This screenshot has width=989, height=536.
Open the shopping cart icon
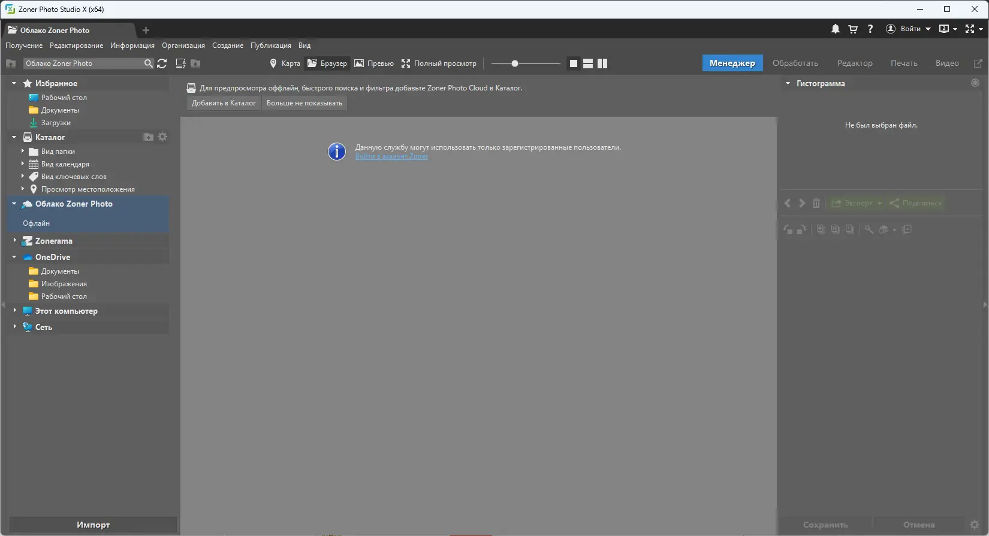[853, 29]
